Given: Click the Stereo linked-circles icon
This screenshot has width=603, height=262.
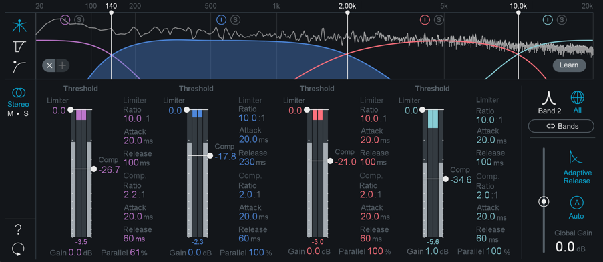Looking at the screenshot, I should (x=19, y=92).
